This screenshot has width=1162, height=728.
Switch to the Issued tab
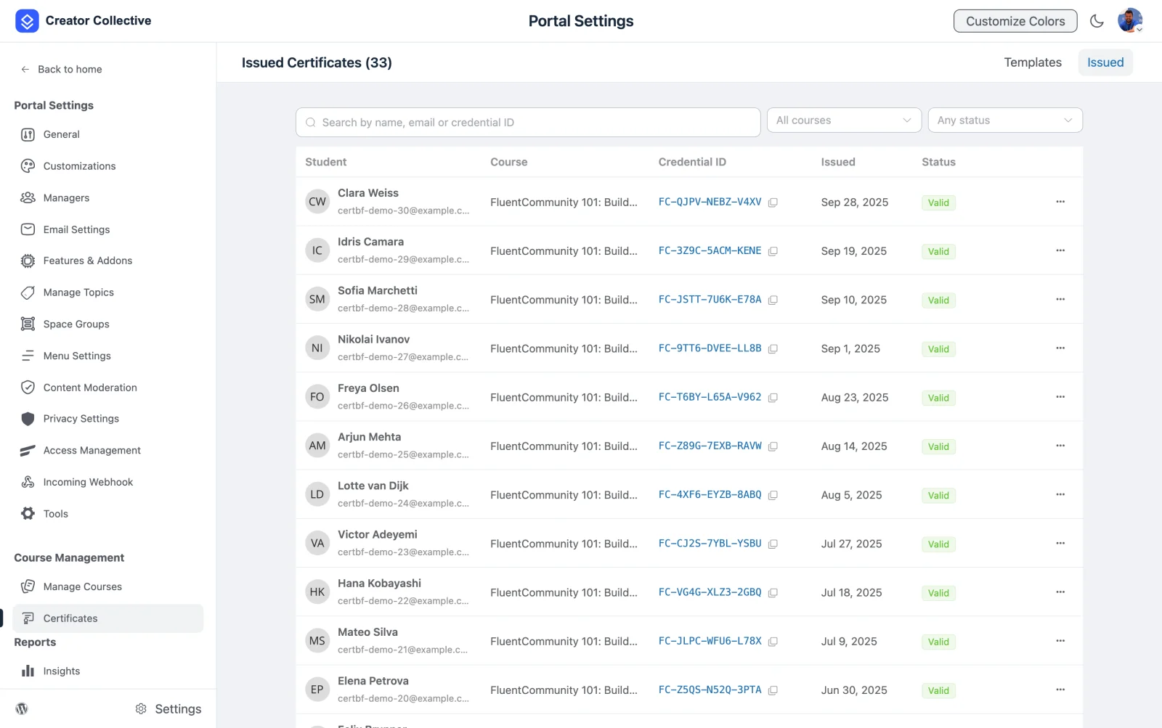click(1105, 62)
